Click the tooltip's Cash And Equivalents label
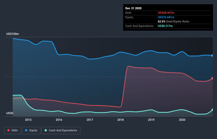 coord(139,26)
